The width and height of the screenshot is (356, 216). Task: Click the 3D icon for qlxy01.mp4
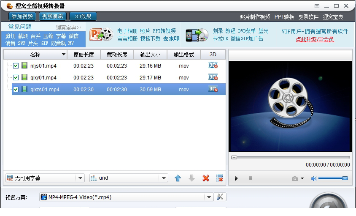click(x=213, y=77)
